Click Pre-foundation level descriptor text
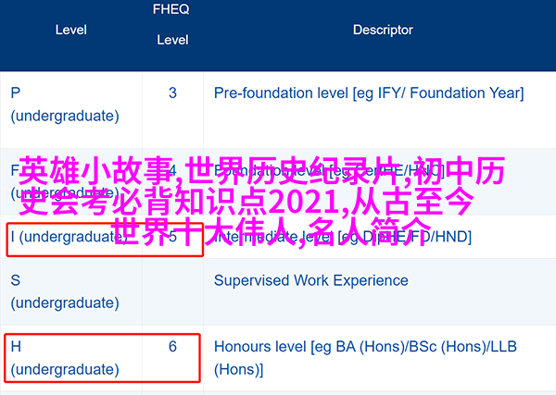 (369, 93)
